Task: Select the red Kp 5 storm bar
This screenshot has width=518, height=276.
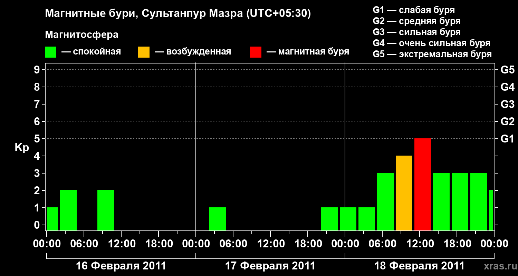Action: tap(423, 185)
